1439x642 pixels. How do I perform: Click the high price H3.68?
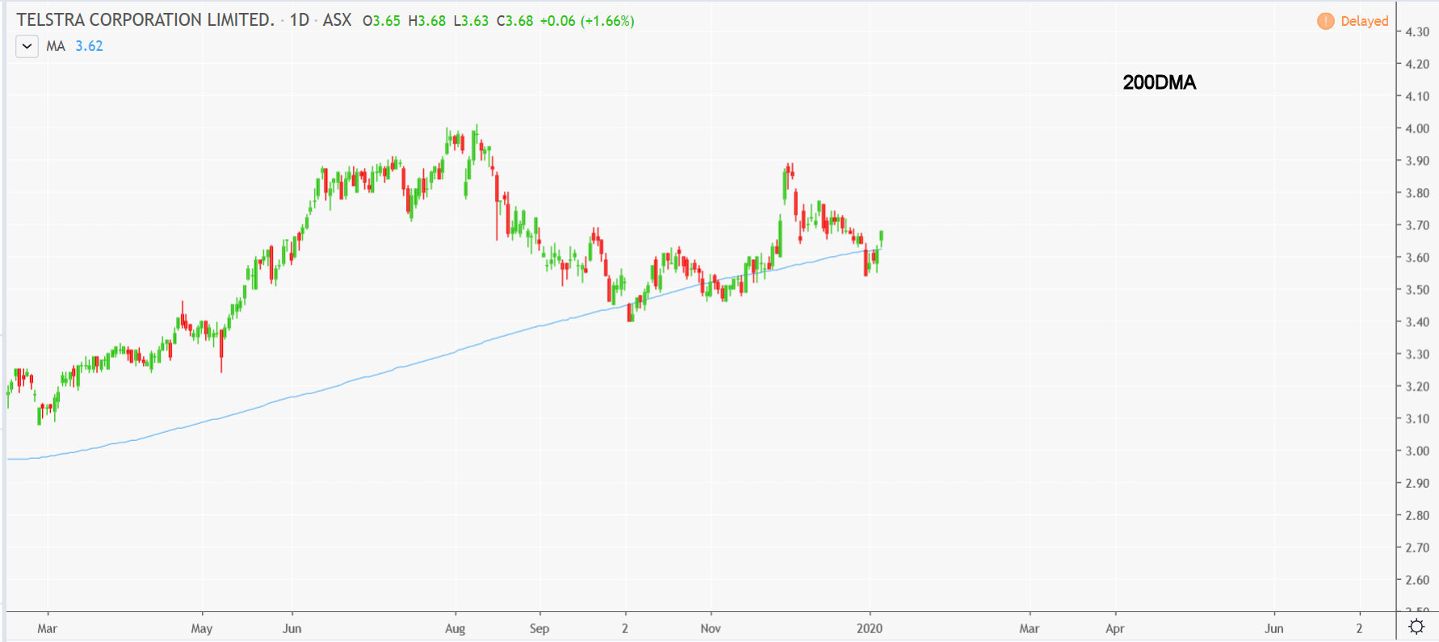(426, 21)
